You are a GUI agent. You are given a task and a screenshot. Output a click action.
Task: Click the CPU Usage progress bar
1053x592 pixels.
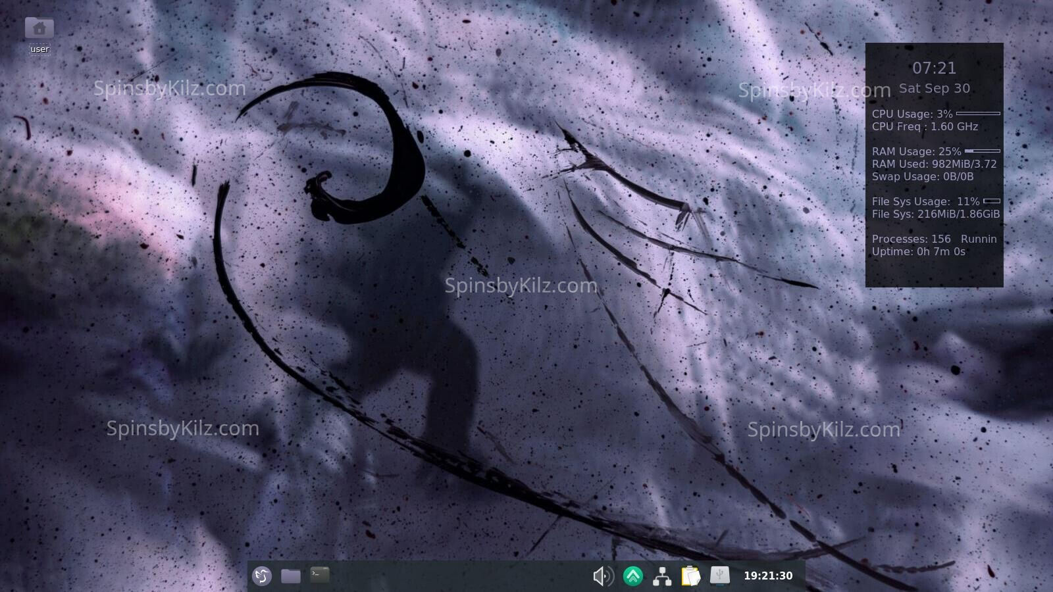coord(978,114)
